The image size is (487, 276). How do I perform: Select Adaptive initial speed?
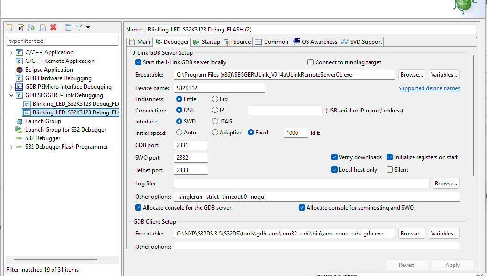coord(215,133)
